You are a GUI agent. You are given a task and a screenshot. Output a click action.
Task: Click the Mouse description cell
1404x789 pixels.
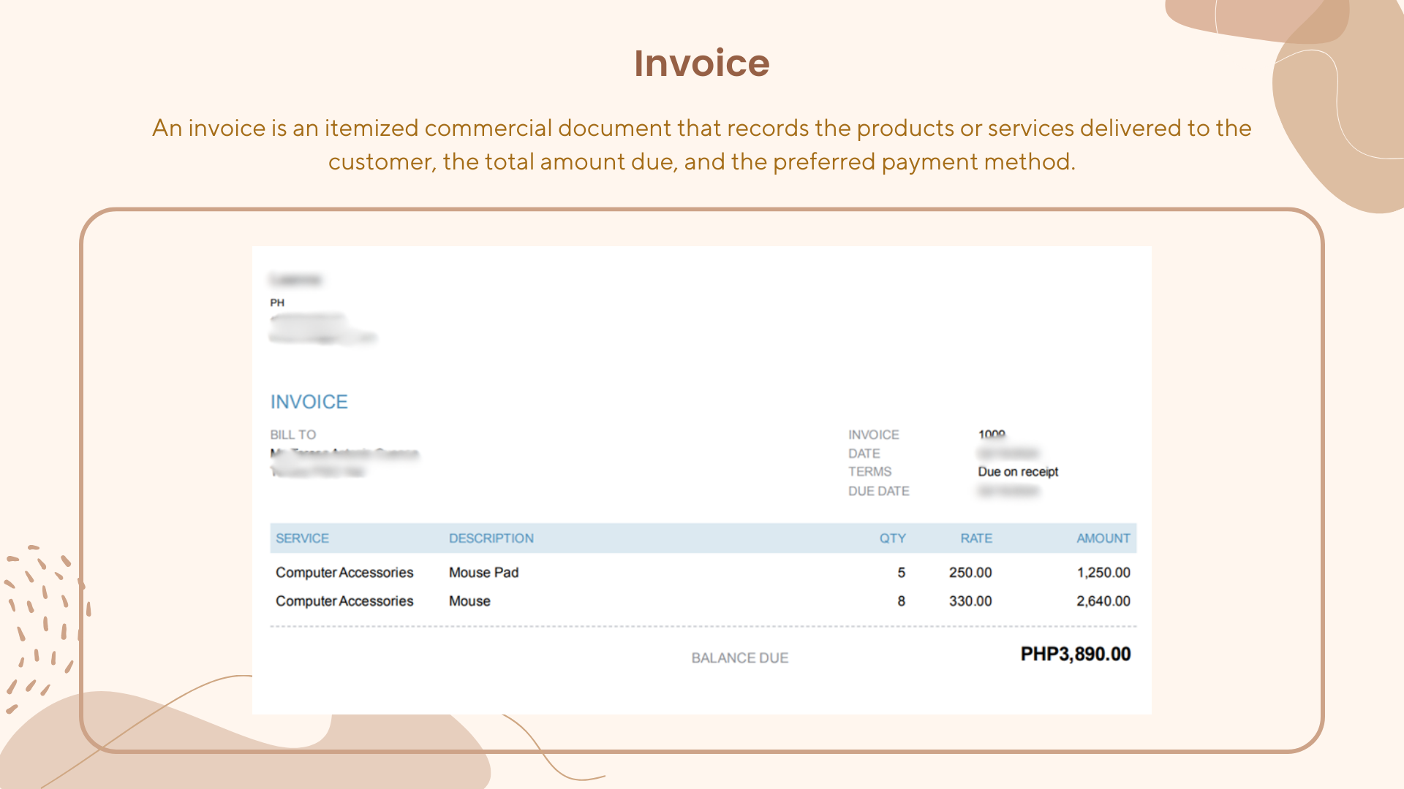(x=469, y=601)
